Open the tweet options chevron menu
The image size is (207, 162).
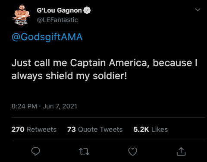[x=198, y=10]
